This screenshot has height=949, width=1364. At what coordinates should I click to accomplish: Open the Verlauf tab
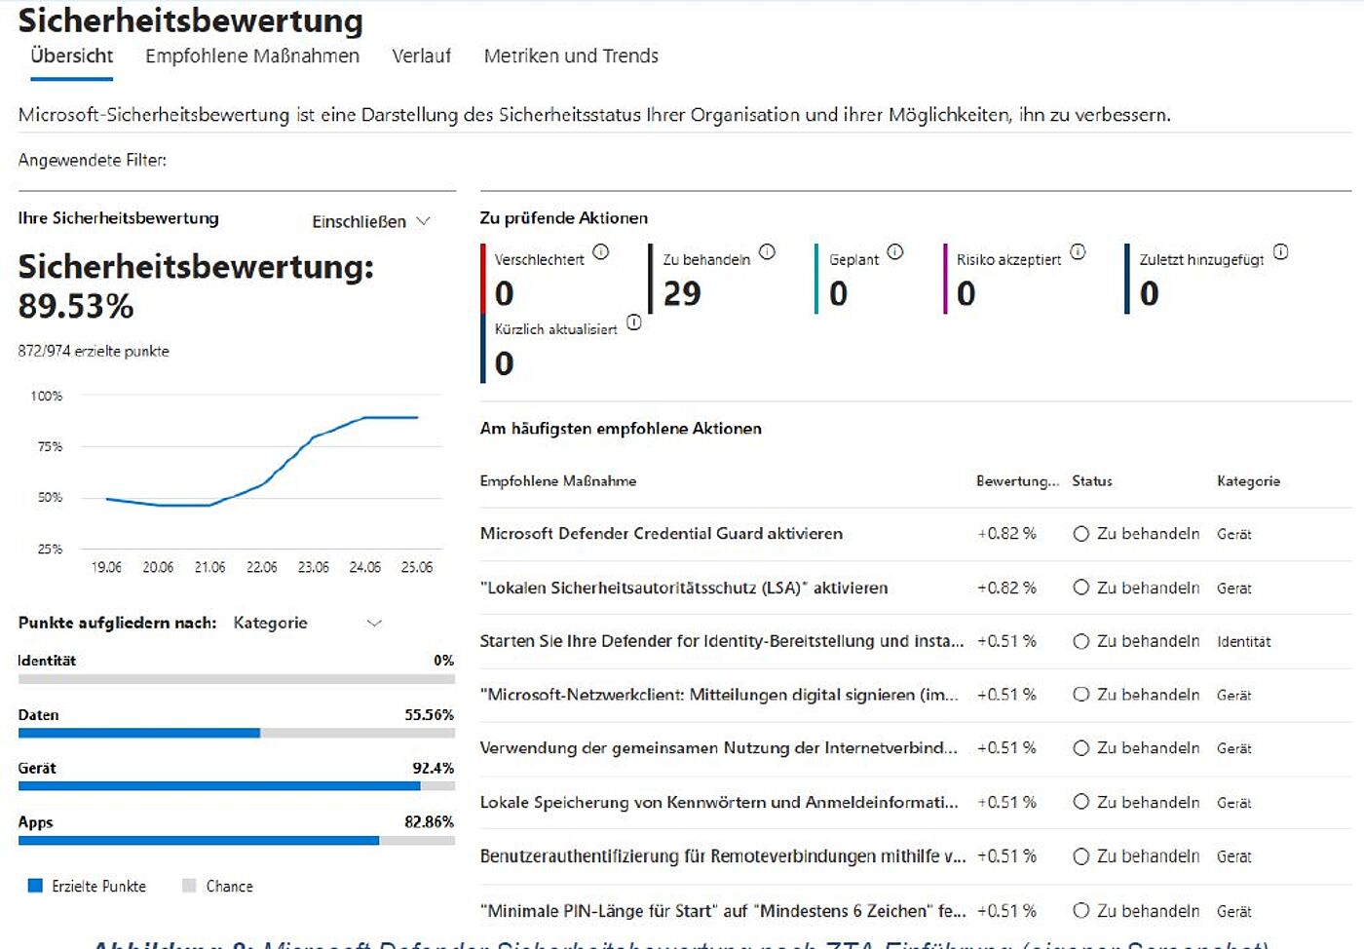421,57
